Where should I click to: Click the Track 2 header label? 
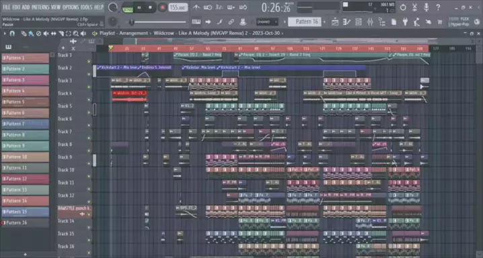[x=65, y=68]
